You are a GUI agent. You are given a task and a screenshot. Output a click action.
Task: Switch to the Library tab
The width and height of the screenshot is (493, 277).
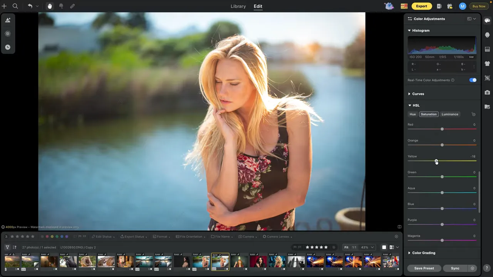pyautogui.click(x=238, y=6)
